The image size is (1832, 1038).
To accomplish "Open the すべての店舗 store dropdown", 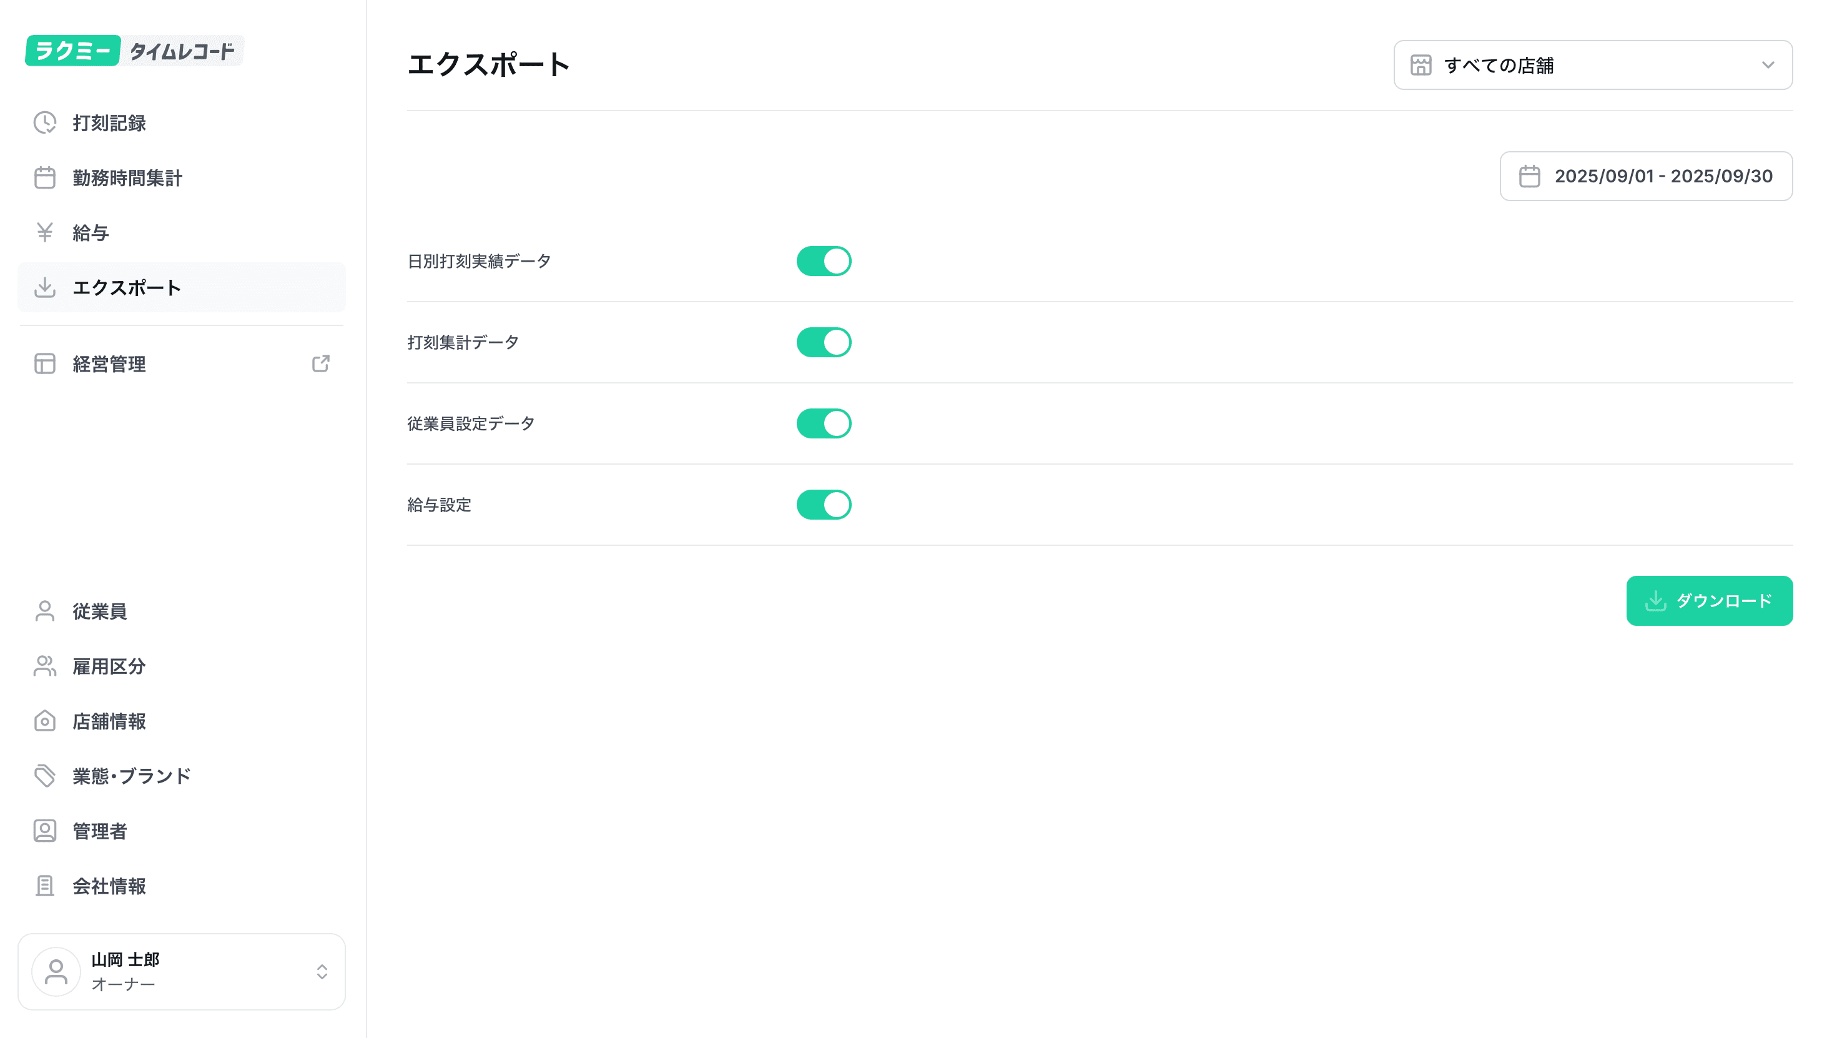I will [1593, 65].
